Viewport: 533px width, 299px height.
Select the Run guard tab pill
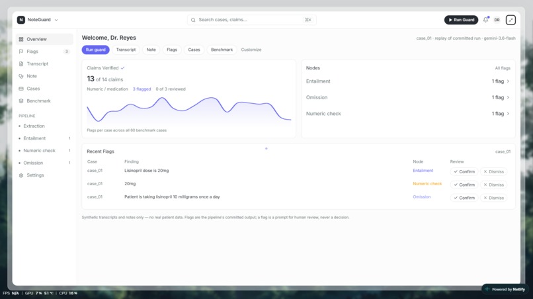point(95,50)
